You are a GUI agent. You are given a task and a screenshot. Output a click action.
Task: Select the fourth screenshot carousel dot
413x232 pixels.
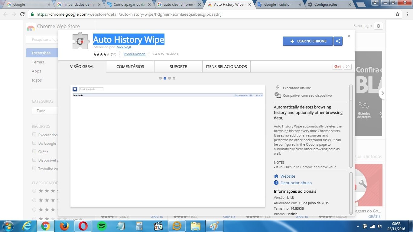tap(174, 78)
